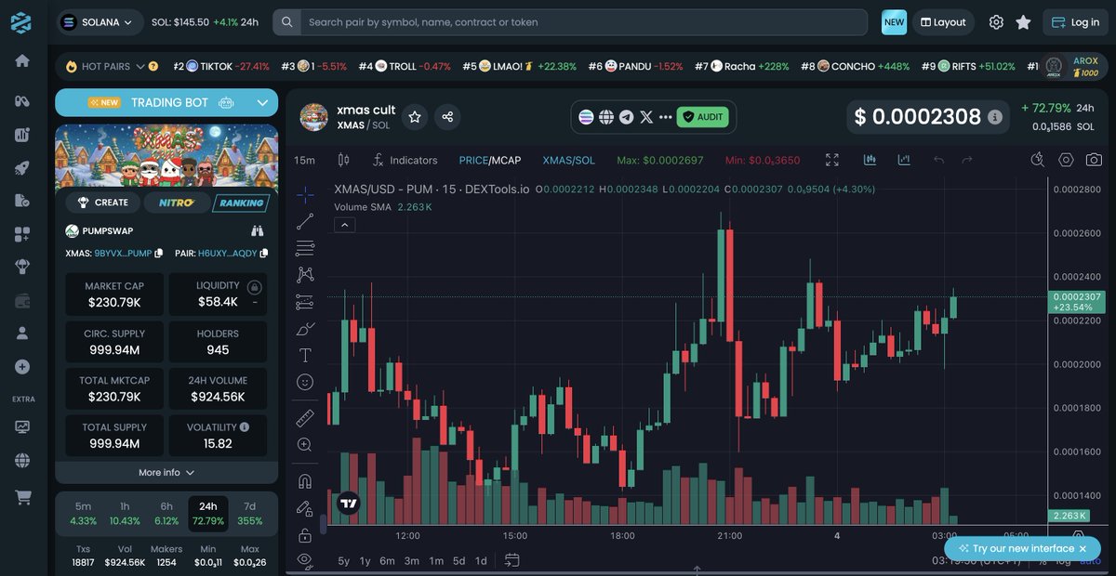The image size is (1116, 576).
Task: Favorite xmas cult using the star icon
Action: coord(415,118)
